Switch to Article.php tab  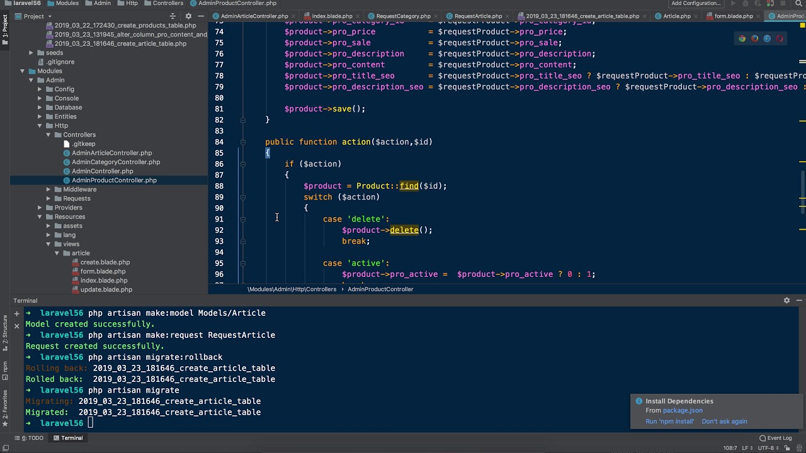point(677,16)
